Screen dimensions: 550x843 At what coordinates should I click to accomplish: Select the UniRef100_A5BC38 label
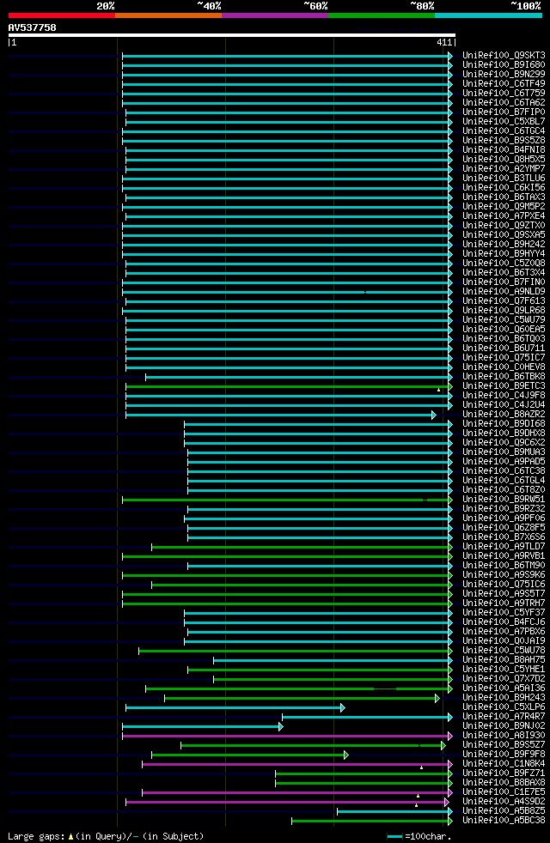(504, 821)
